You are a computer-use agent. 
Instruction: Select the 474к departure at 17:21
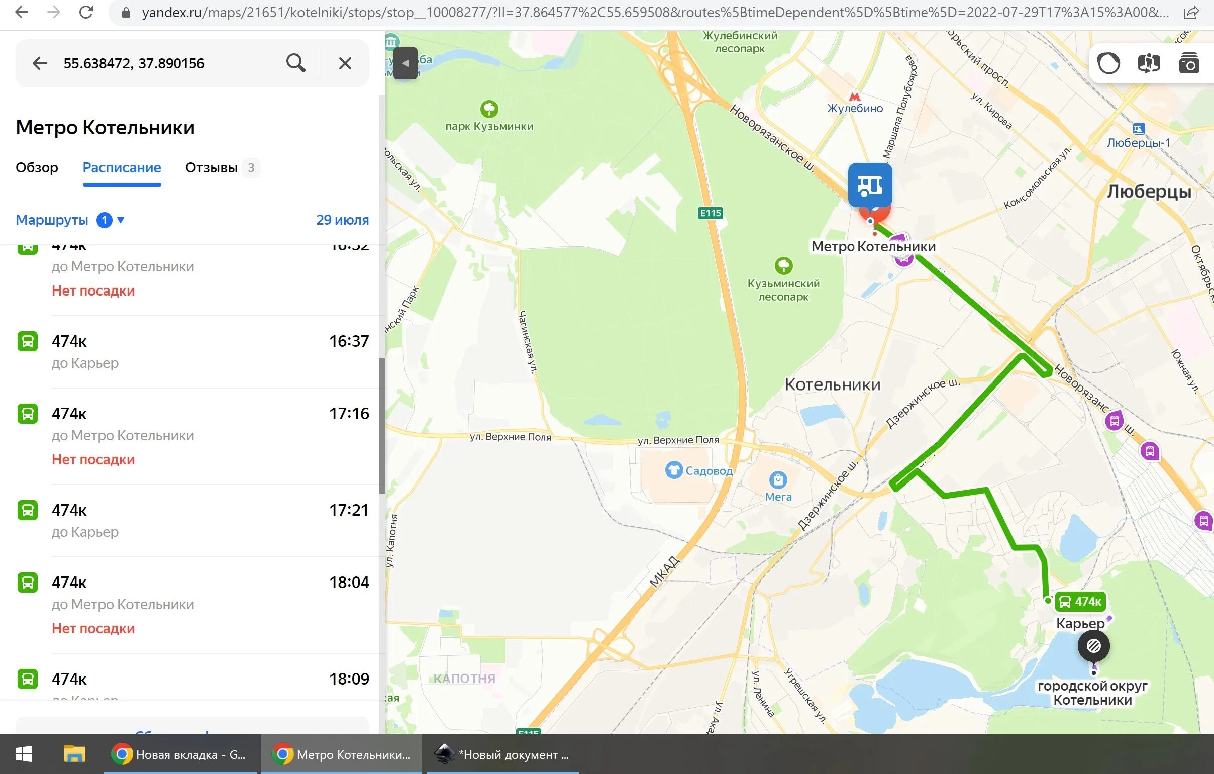[x=193, y=520]
